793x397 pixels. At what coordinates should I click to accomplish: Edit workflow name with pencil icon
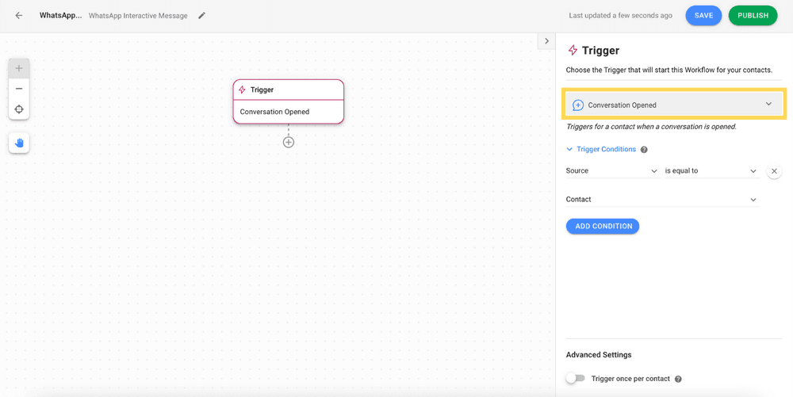click(x=201, y=16)
